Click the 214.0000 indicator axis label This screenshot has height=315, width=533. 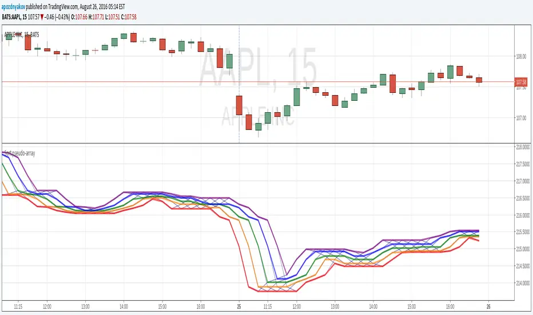[x=523, y=283]
